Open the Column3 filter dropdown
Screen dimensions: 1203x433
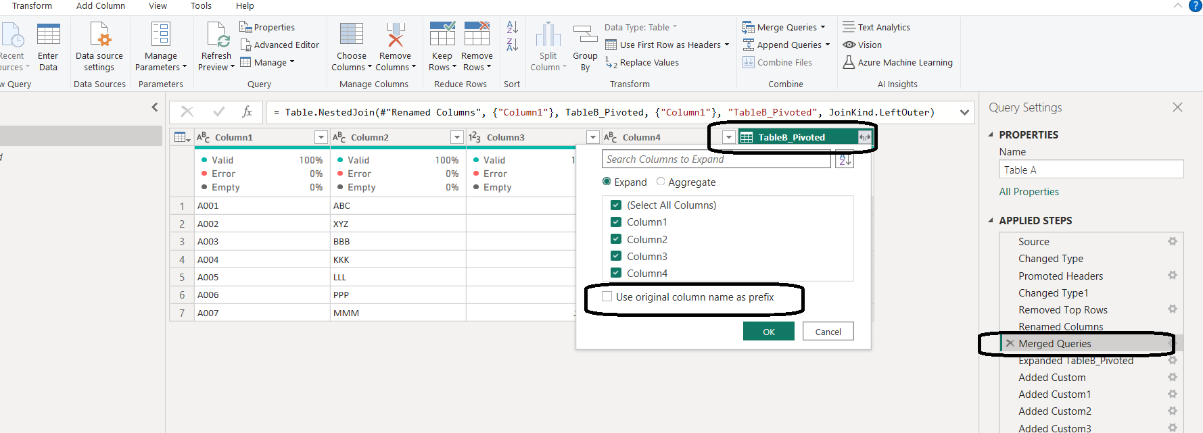point(593,137)
